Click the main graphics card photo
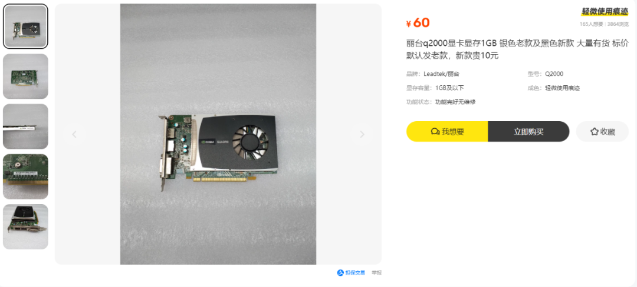The image size is (637, 287). [218, 135]
